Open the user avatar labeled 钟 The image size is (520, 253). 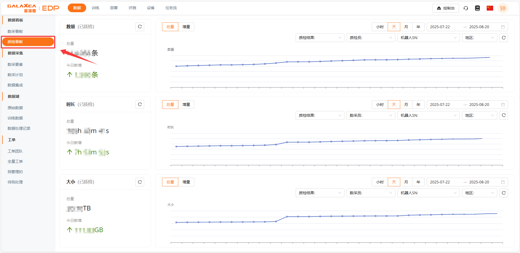point(503,8)
